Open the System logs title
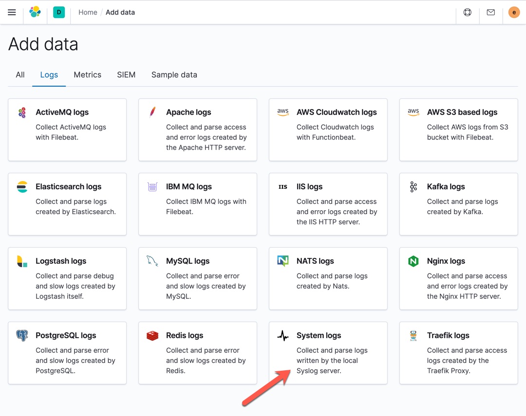The image size is (526, 416). (319, 336)
